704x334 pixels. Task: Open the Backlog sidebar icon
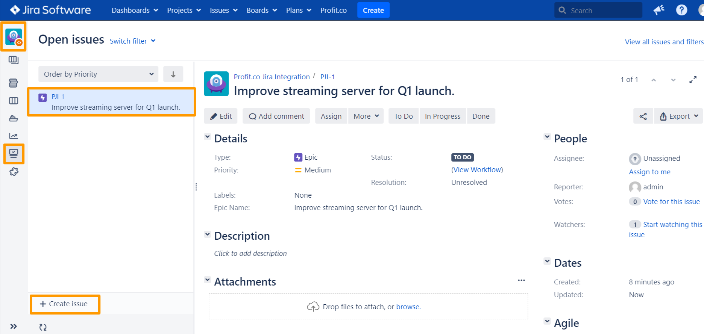click(14, 83)
